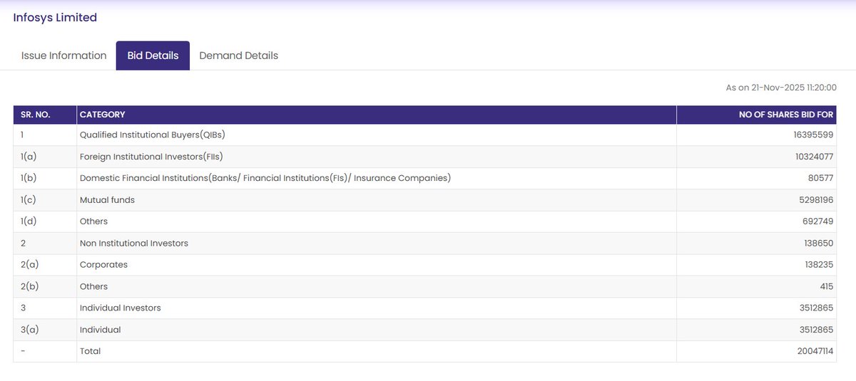856x381 pixels.
Task: Select the Corporates category cell
Action: (377, 265)
